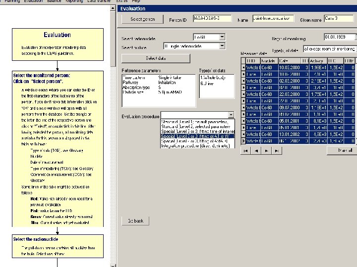Open the Reporting menu in menu bar
Viewport: 357px width, 267px height.
(x=74, y=1)
